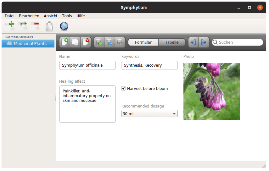Image resolution: width=269 pixels, height=171 pixels.
Task: Click the Healing effect label
Action: coord(72,81)
